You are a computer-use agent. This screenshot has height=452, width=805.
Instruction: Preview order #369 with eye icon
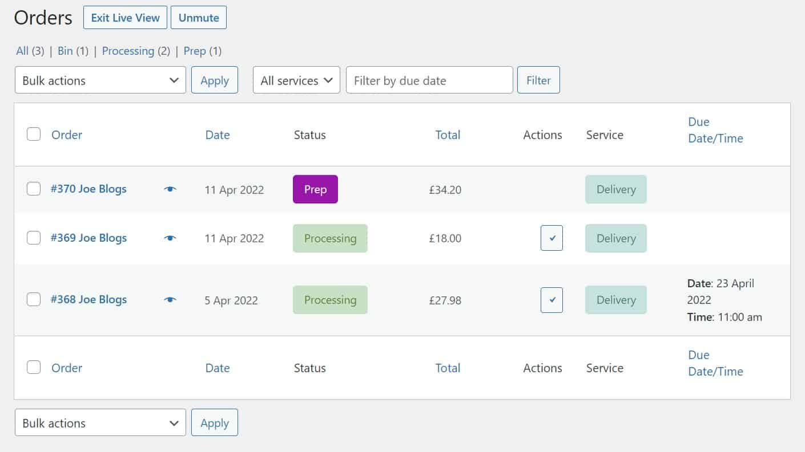(170, 238)
